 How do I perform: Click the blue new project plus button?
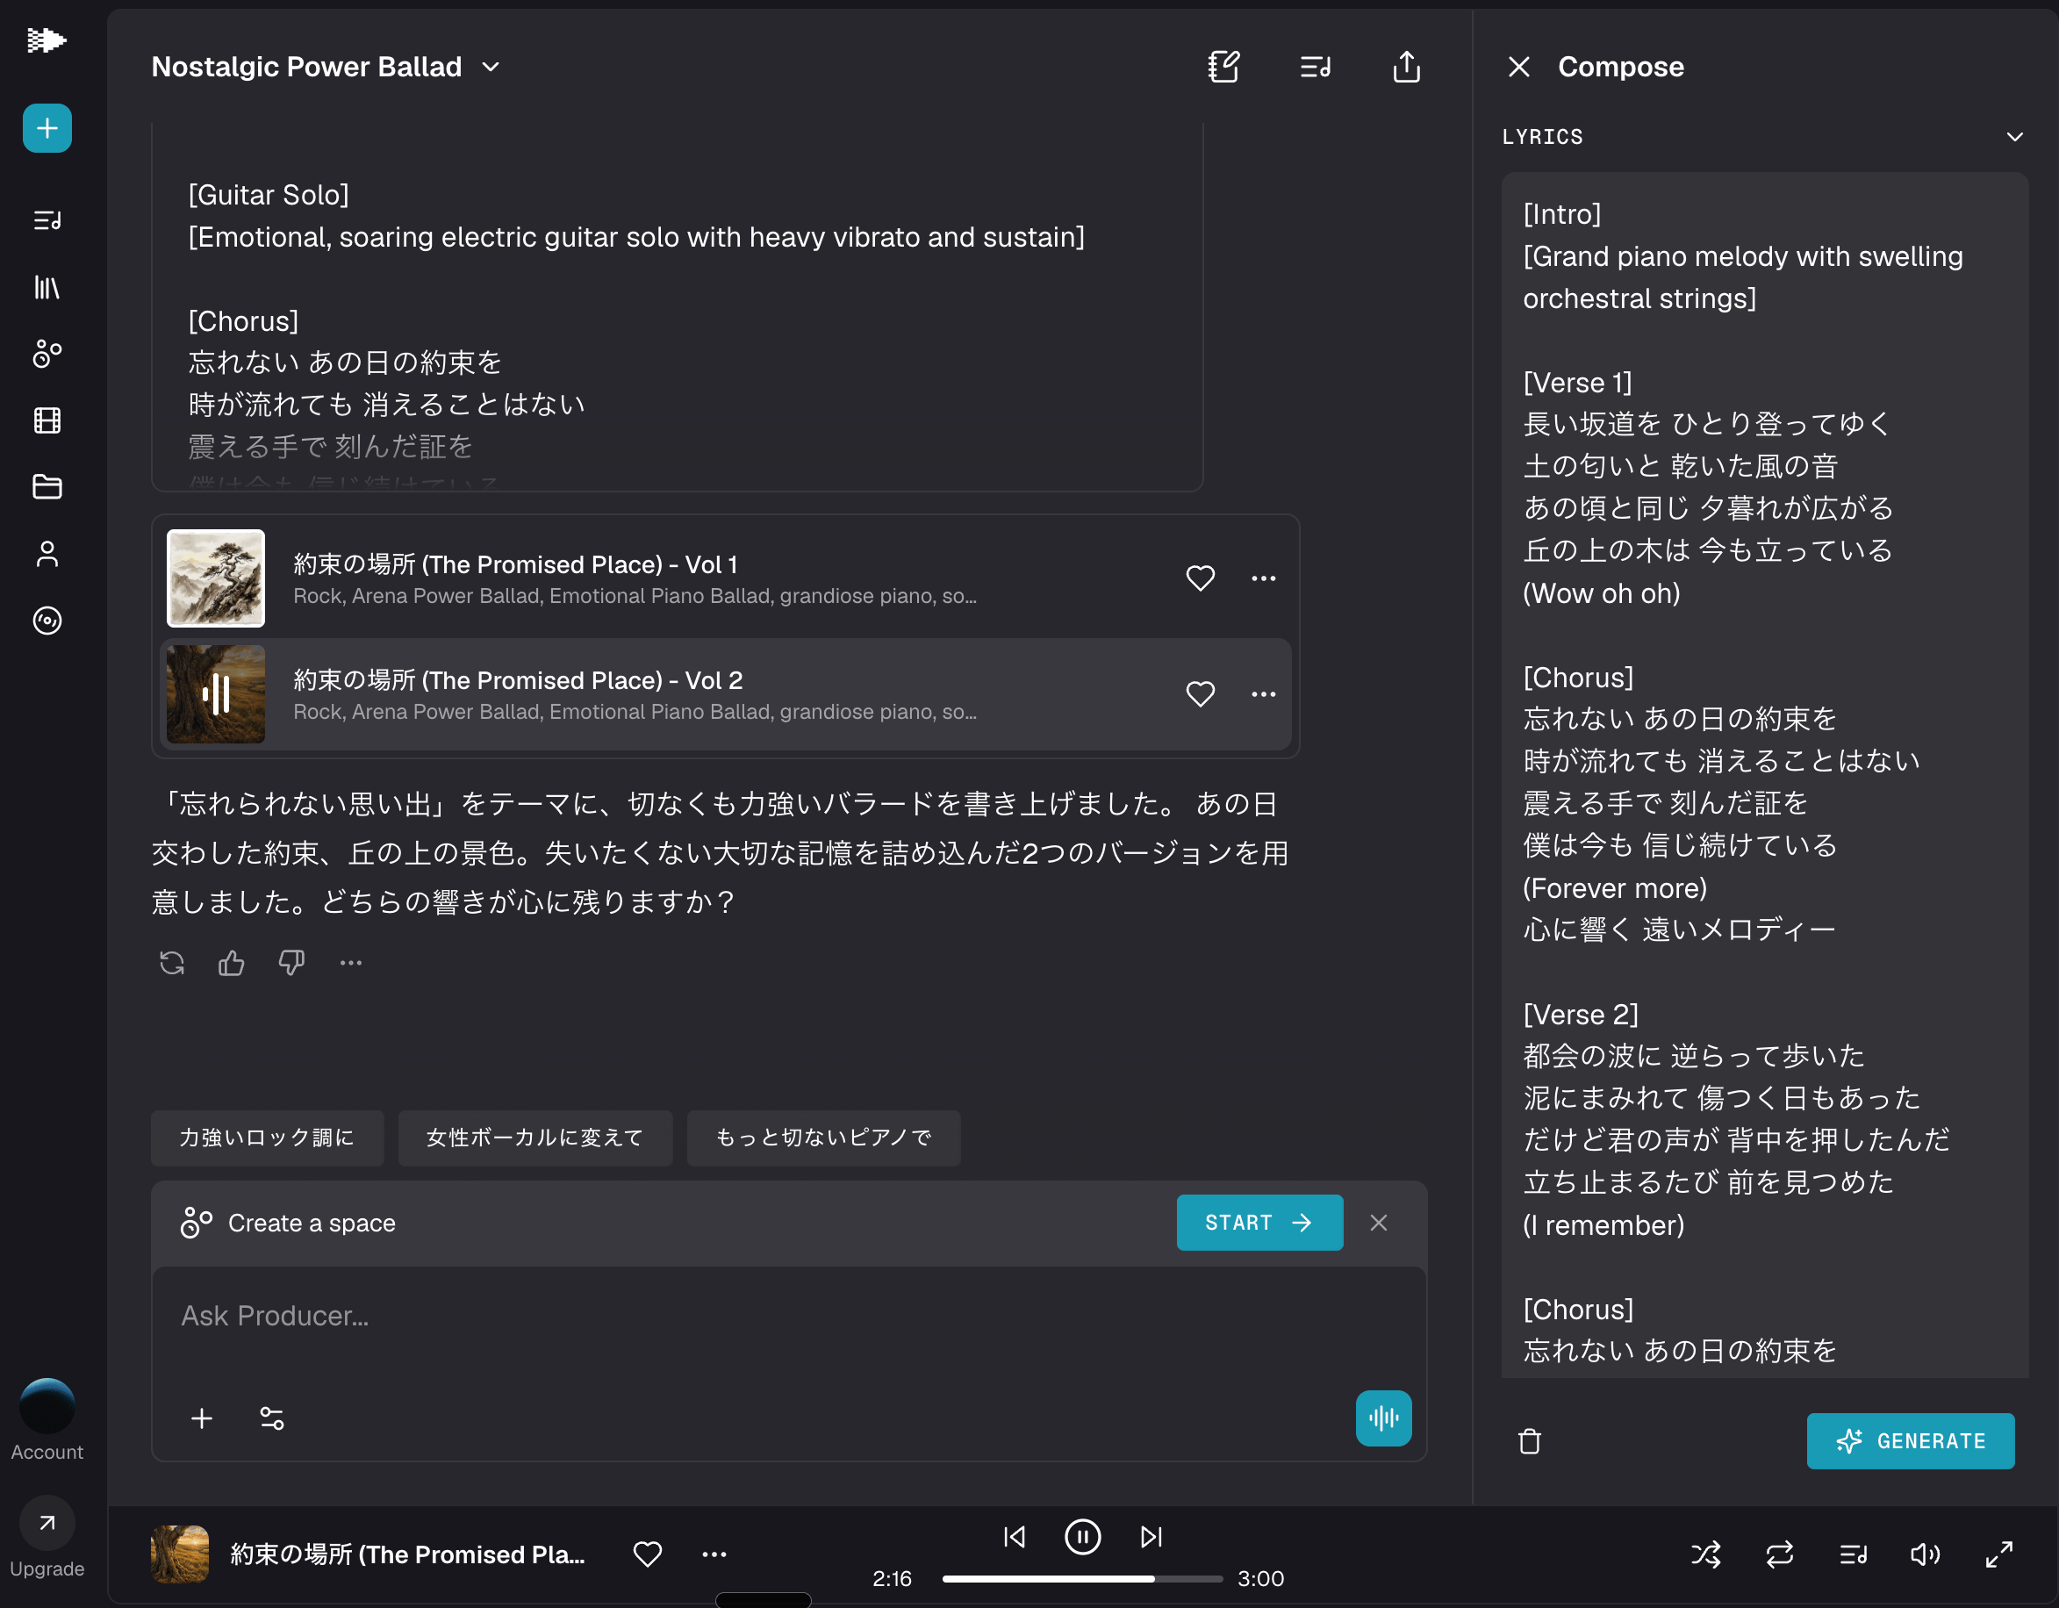pyautogui.click(x=47, y=128)
